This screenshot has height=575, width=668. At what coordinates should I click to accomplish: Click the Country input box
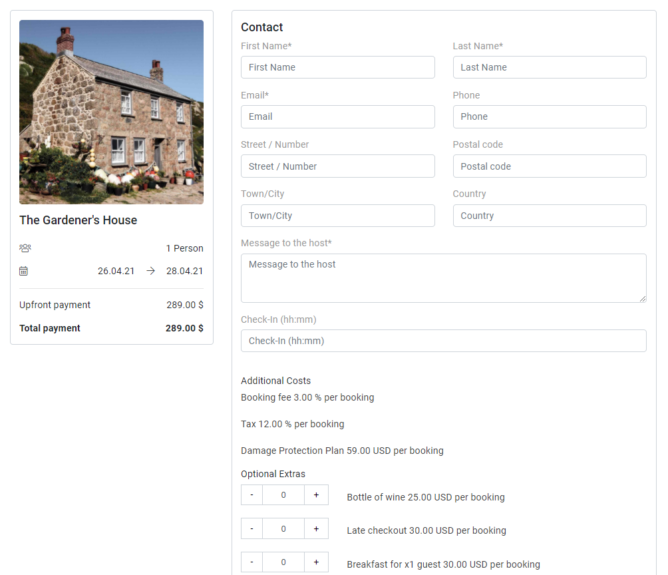click(550, 216)
